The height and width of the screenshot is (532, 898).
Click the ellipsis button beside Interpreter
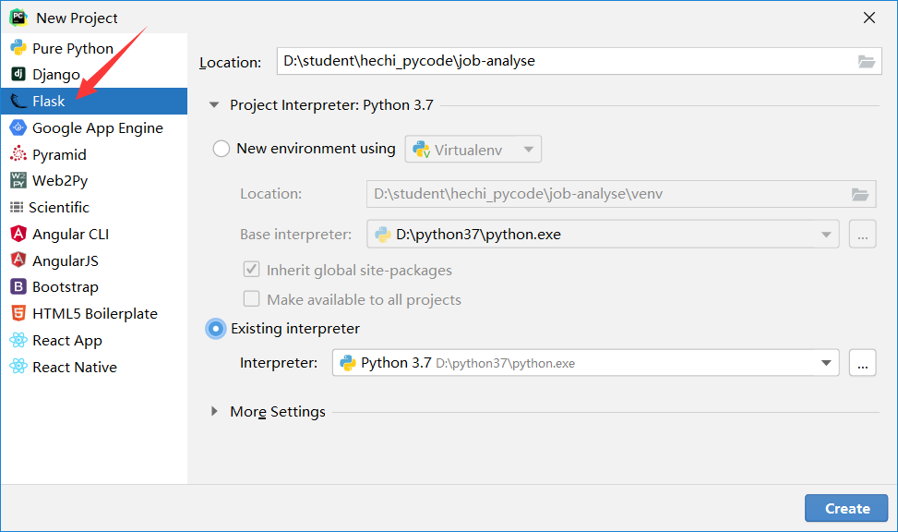[862, 363]
